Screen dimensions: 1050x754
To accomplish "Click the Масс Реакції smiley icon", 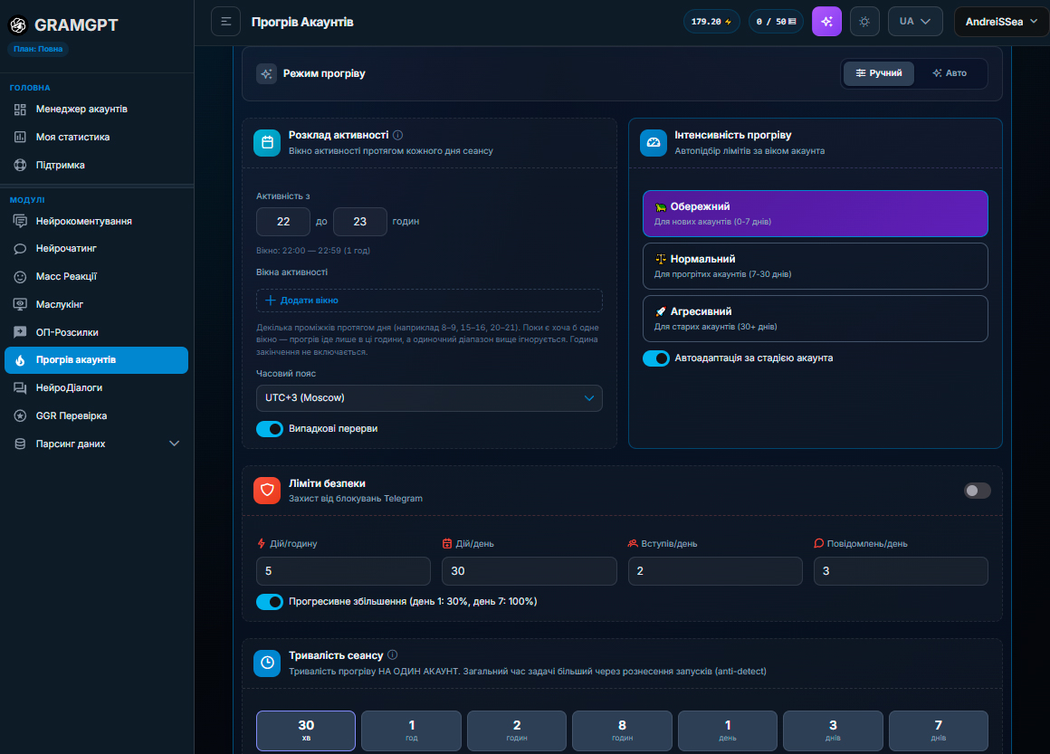I will click(20, 277).
